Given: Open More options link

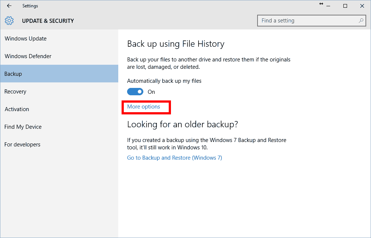Looking at the screenshot, I should click(144, 107).
